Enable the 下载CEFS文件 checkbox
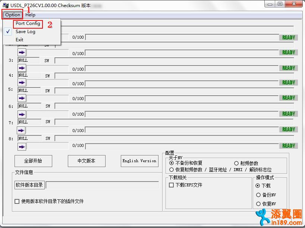The width and height of the screenshot is (305, 228). [x=172, y=185]
